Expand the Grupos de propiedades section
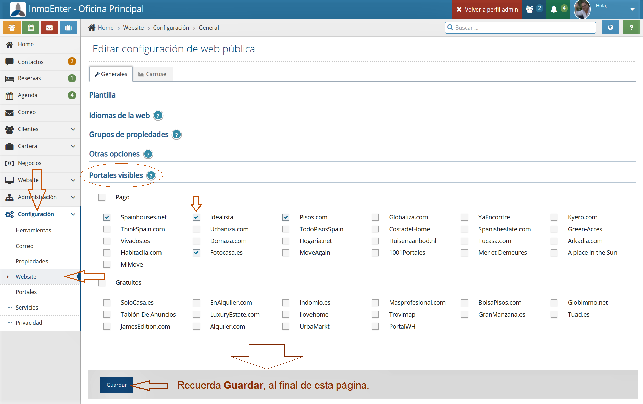643x404 pixels. (x=129, y=135)
